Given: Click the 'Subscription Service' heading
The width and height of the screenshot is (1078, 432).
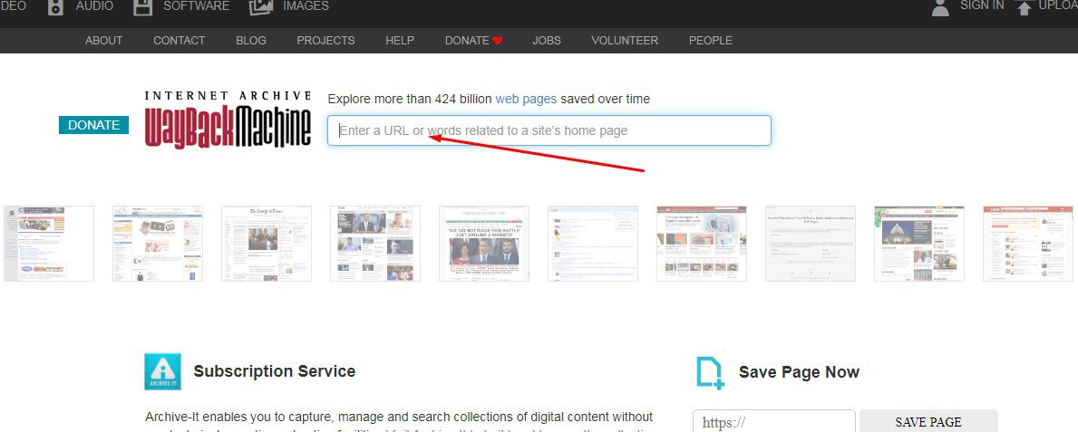Looking at the screenshot, I should (x=275, y=371).
